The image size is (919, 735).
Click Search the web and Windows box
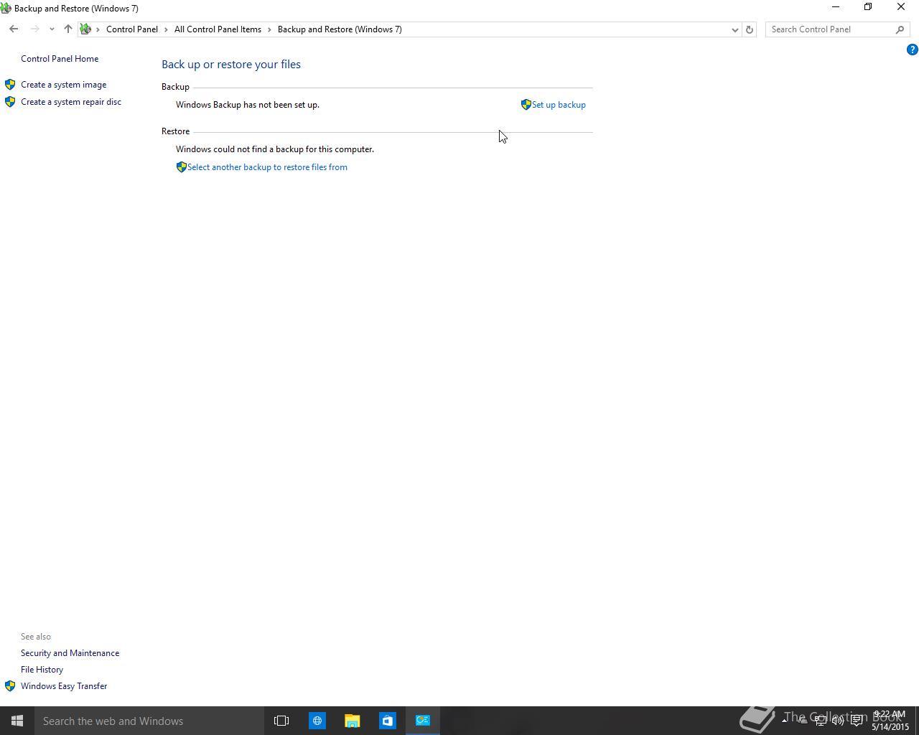click(149, 721)
